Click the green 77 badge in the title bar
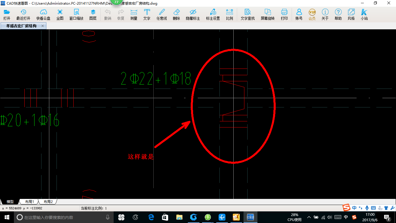 [x=116, y=2]
